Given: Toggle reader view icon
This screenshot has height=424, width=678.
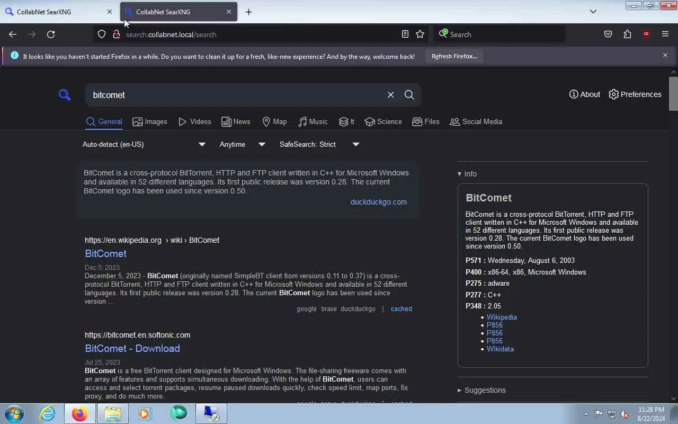Looking at the screenshot, I should pos(405,34).
